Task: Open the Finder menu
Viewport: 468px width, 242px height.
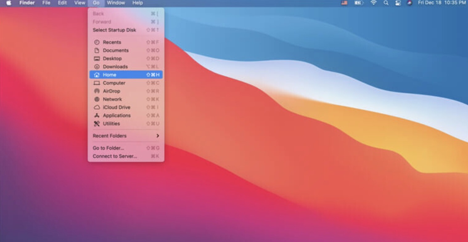Action: coord(27,3)
